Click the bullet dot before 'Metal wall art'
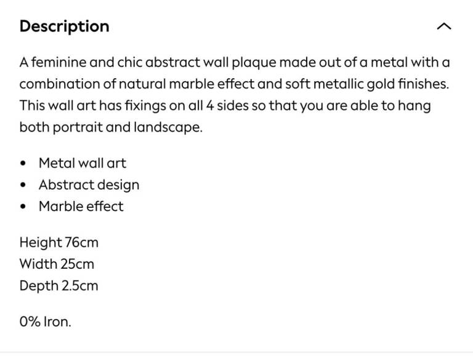 pyautogui.click(x=23, y=164)
